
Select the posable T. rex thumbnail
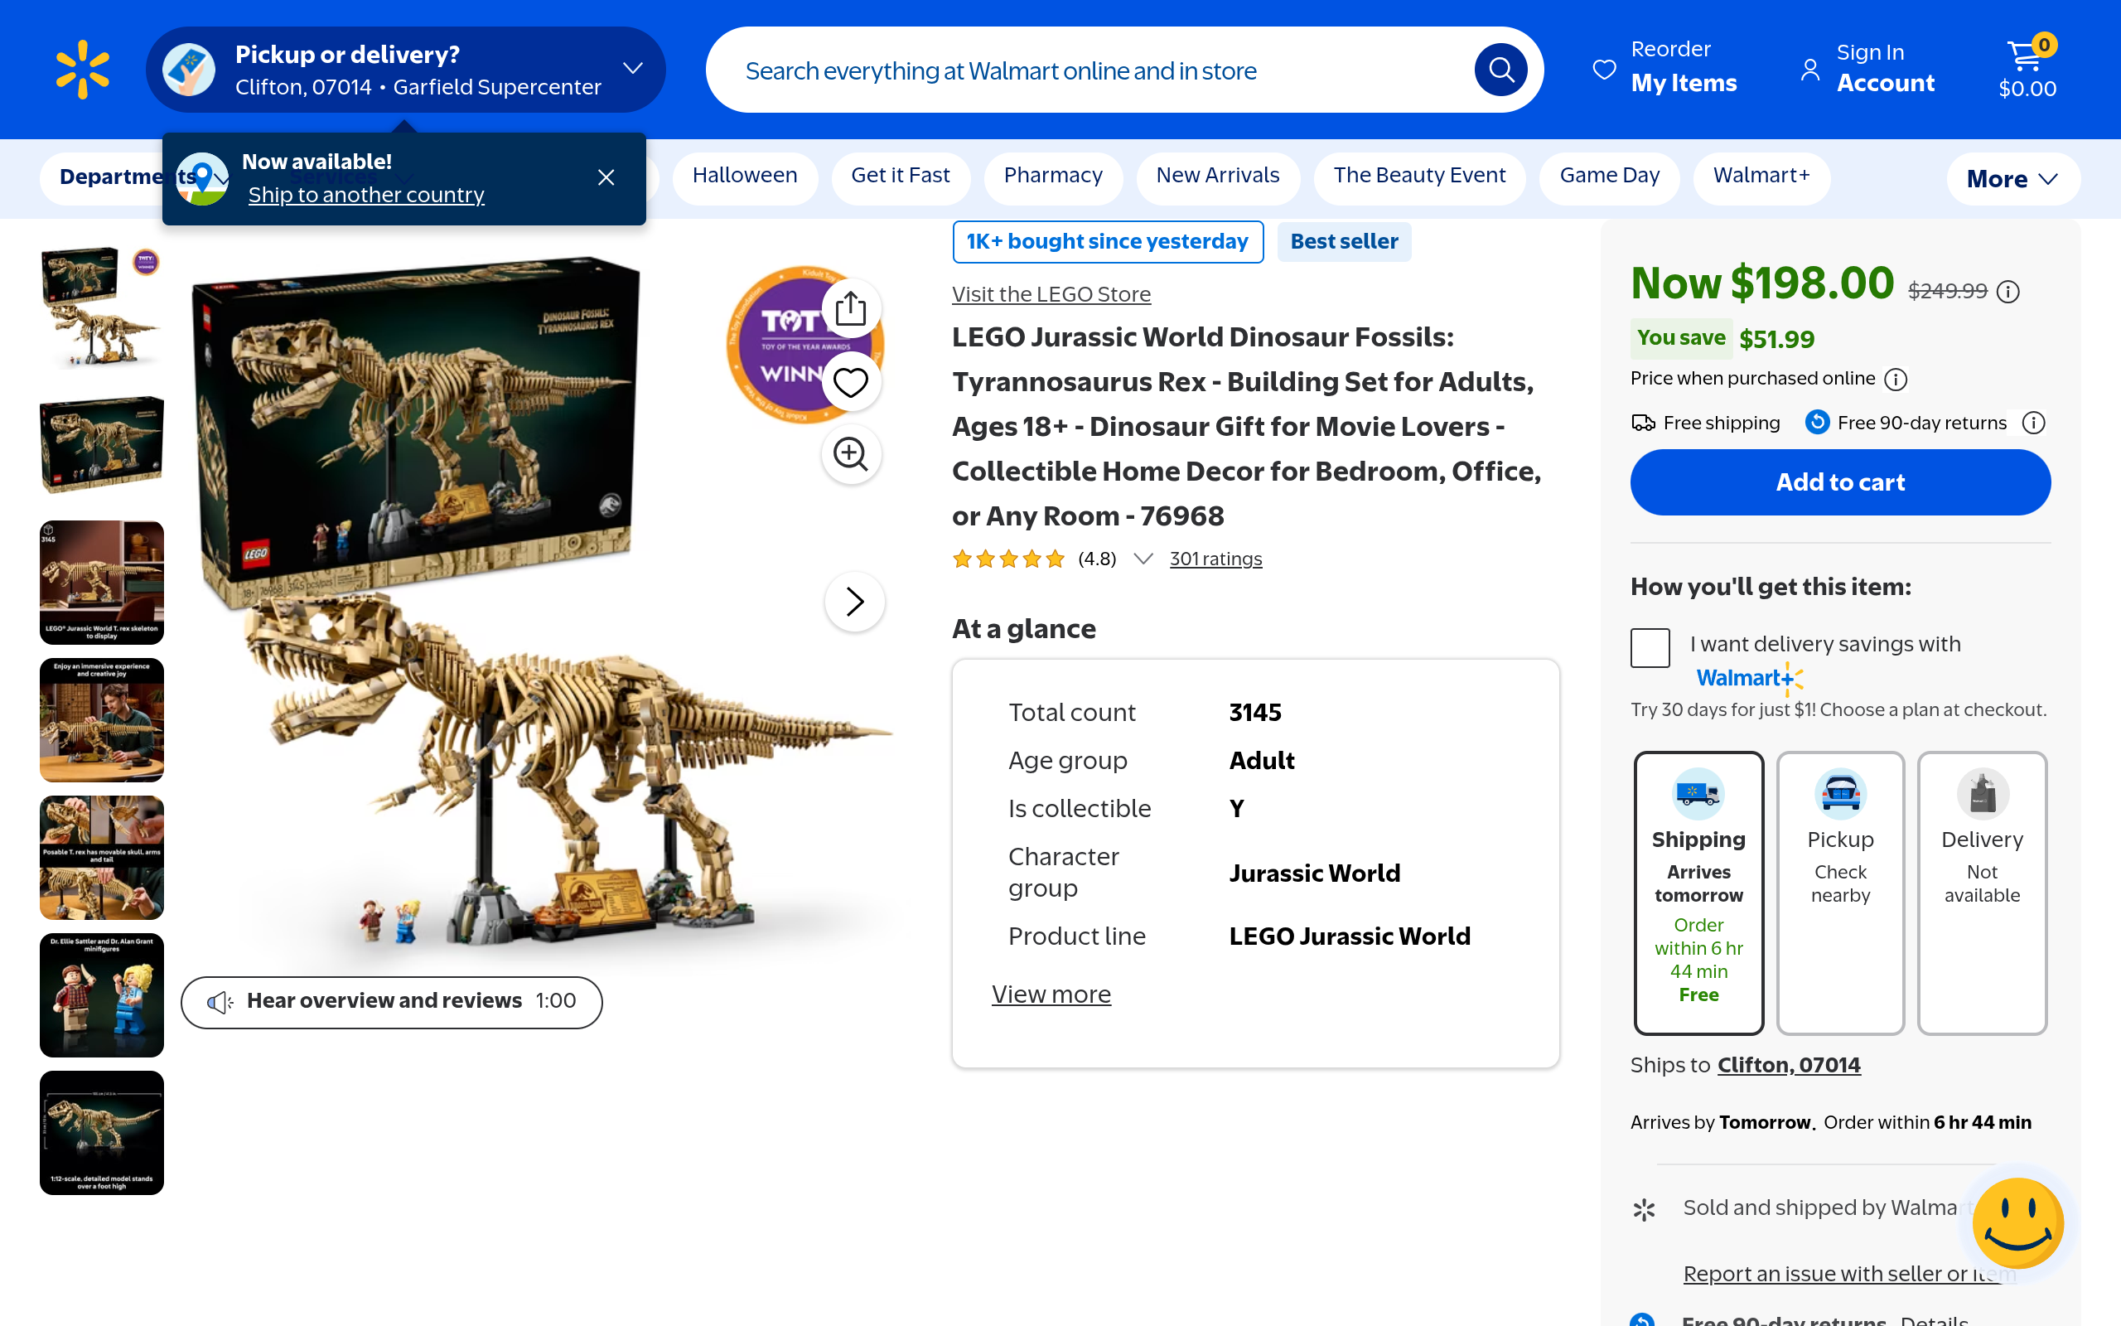pyautogui.click(x=102, y=858)
